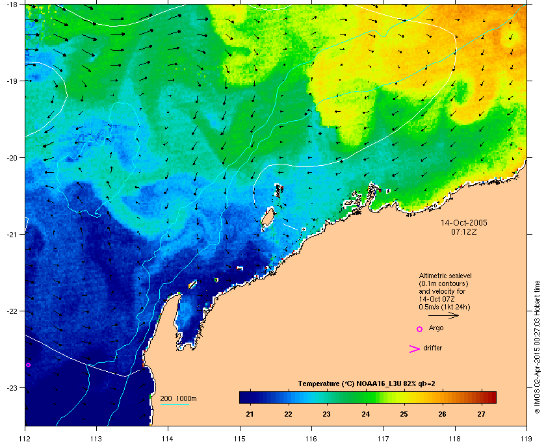Click the magenta drifter legend symbol

click(x=414, y=349)
